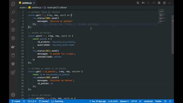
Task: Click the dimmed next revision arrow icon
Action: click(x=148, y=3)
